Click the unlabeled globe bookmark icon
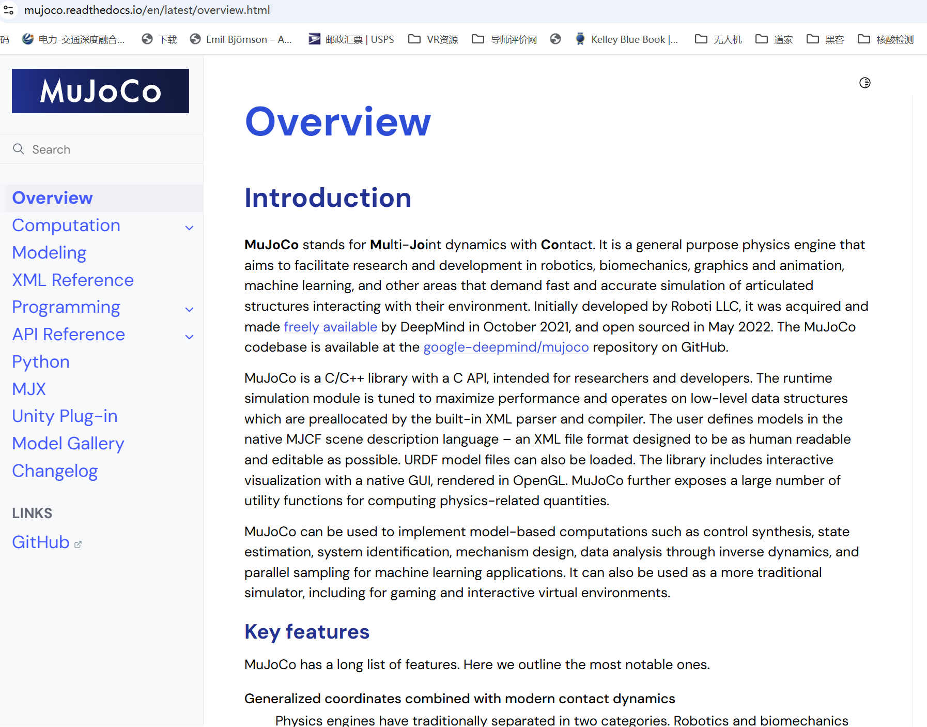927x727 pixels. pos(555,39)
